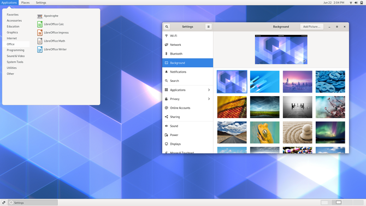
Task: Open the system volume icon in top bar
Action: pyautogui.click(x=356, y=3)
